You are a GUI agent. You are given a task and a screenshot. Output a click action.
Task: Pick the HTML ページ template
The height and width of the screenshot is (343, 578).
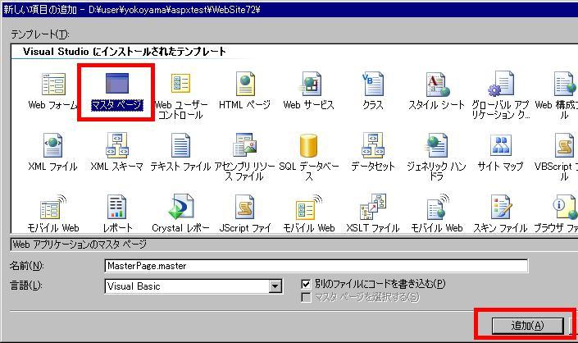coord(245,91)
